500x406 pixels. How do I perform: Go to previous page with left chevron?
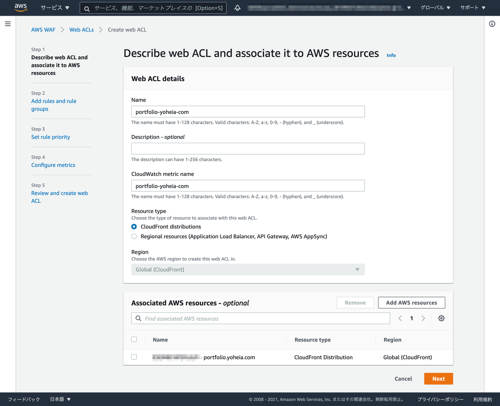(400, 318)
